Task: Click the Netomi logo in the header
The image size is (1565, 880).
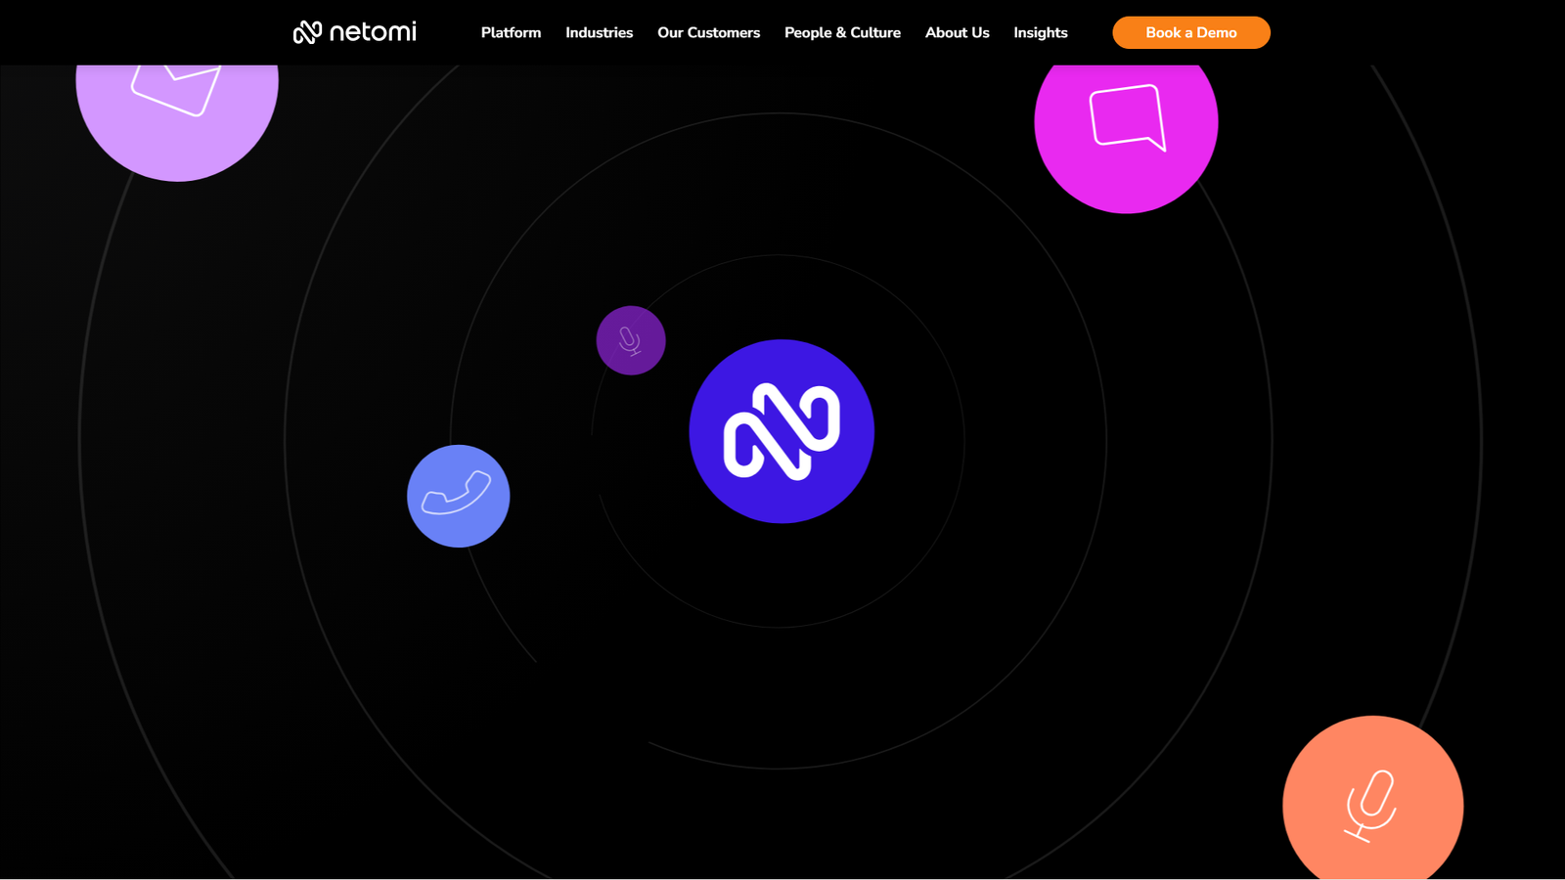Action: click(x=354, y=32)
